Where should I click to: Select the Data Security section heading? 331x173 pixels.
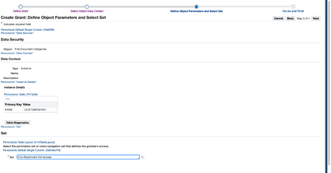coord(12,40)
